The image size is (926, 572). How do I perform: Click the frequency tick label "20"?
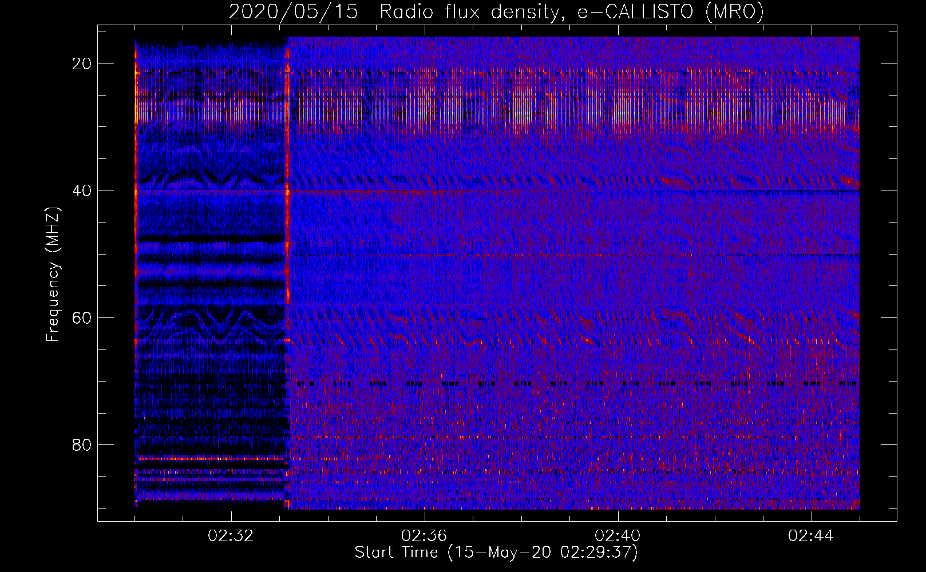coord(82,63)
